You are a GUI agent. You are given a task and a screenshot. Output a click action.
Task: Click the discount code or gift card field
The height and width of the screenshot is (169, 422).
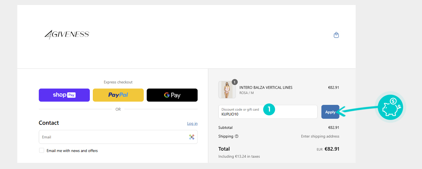point(268,112)
